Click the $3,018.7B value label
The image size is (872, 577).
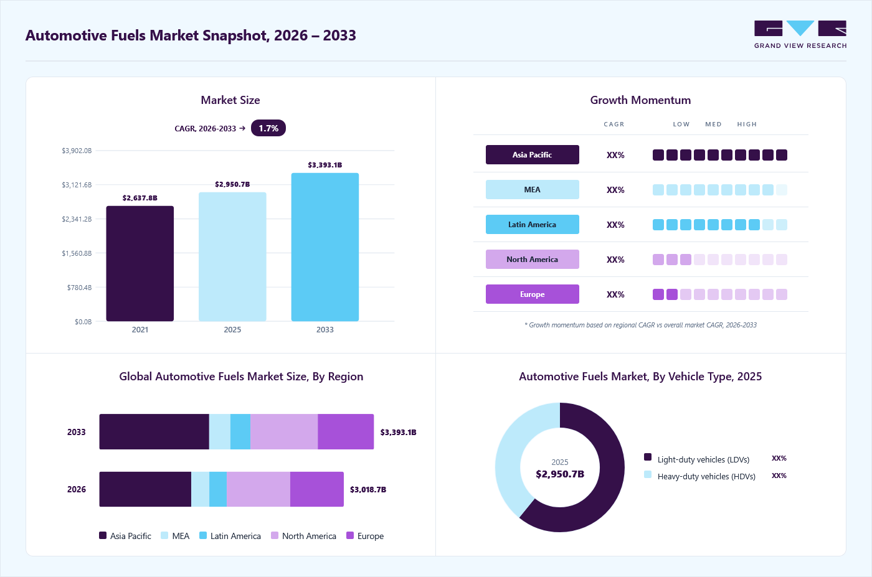tap(368, 490)
